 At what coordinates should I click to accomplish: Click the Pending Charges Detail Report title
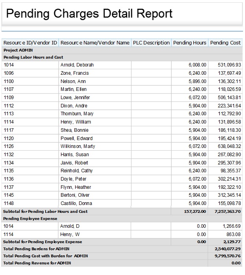[x=89, y=14]
